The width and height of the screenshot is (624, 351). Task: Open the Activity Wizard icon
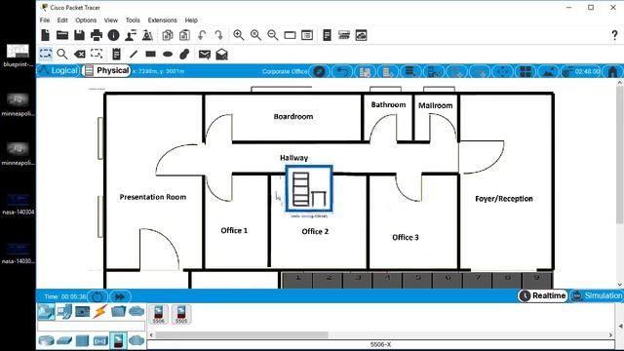(x=131, y=35)
